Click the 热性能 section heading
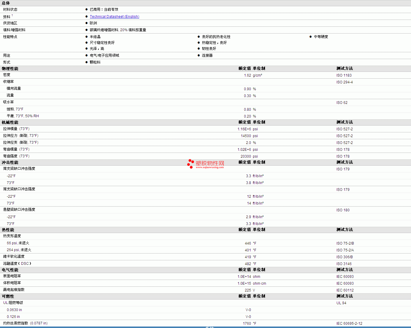 (8, 230)
